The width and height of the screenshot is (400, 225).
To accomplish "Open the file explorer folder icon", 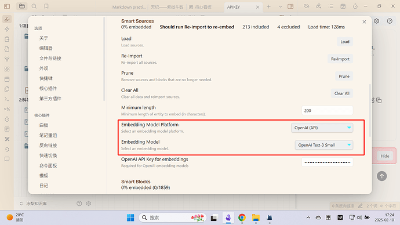I will pos(22,6).
